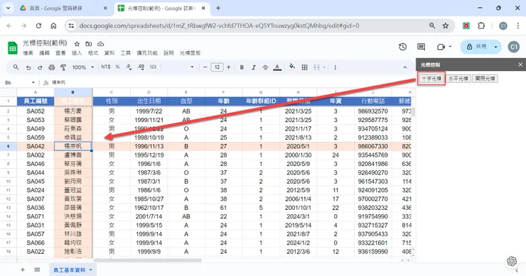Image resolution: width=526 pixels, height=276 pixels.
Task: Open the name box dropdown arrow
Action: pyautogui.click(x=33, y=82)
